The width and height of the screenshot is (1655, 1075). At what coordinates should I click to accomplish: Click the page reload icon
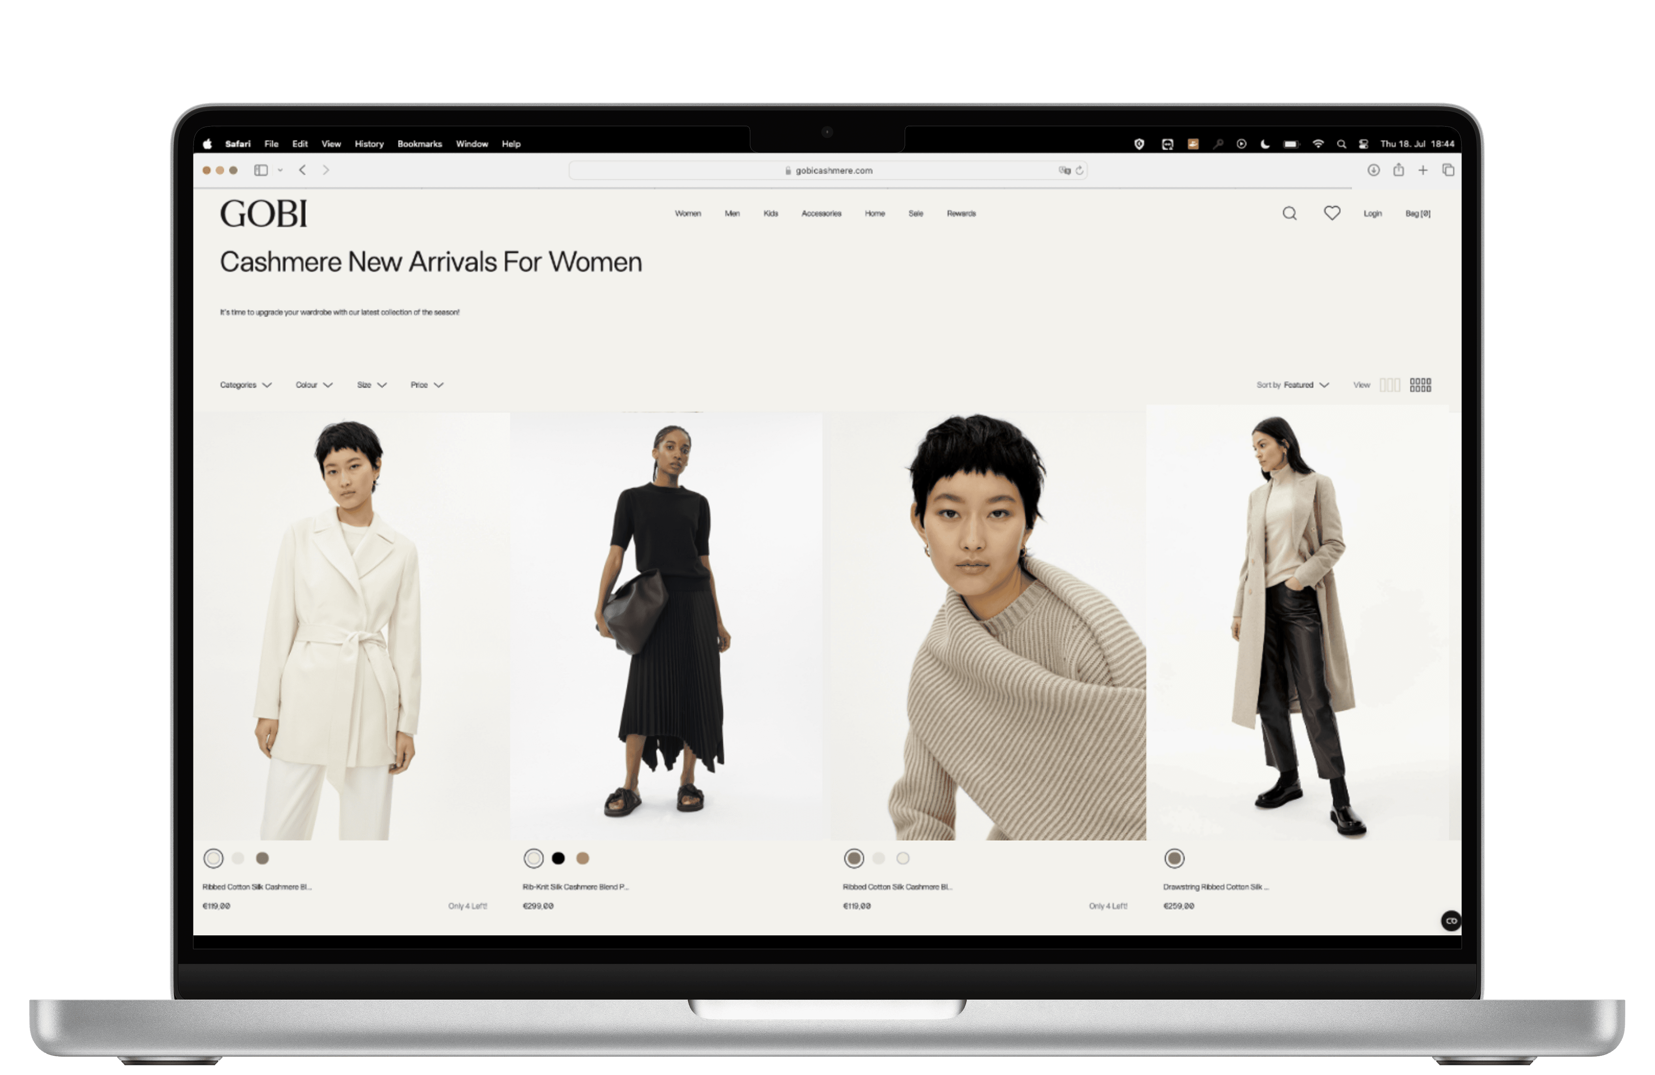pos(1080,170)
